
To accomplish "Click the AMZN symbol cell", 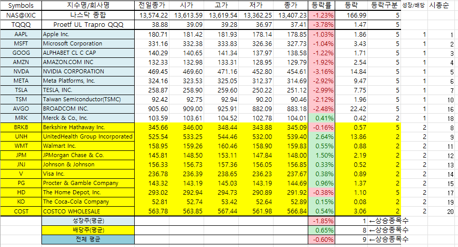I will click(x=21, y=63).
